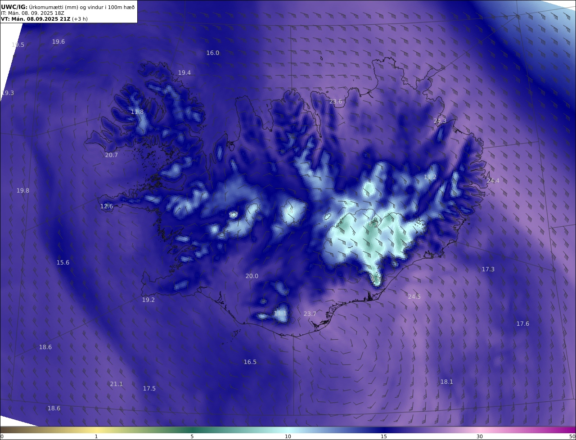Click the color scale tick label 30
This screenshot has width=576, height=440.
(480, 436)
